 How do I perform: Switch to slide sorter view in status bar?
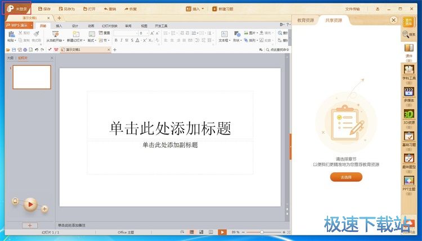coord(201,232)
